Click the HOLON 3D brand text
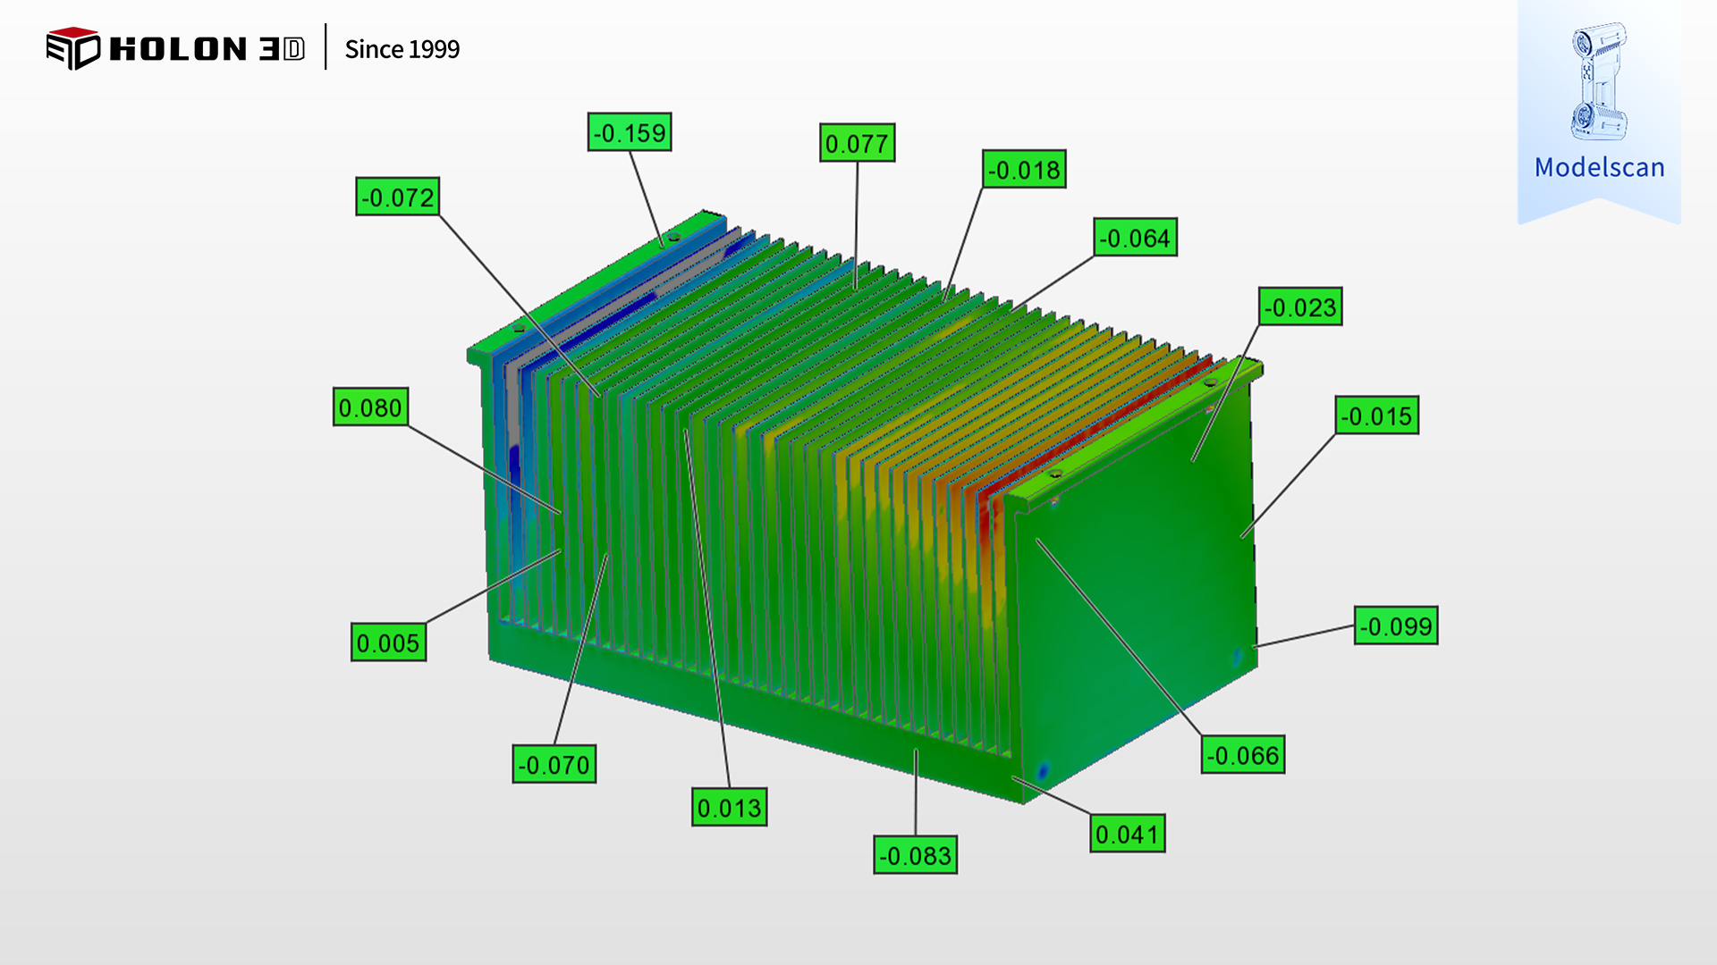Viewport: 1717px width, 965px height. 207,49
